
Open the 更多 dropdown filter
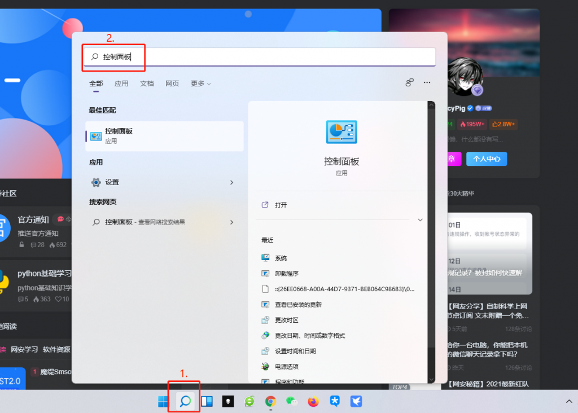point(200,84)
